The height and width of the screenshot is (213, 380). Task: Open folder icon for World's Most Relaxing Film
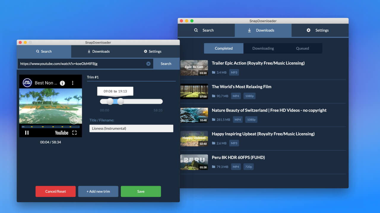point(214,96)
